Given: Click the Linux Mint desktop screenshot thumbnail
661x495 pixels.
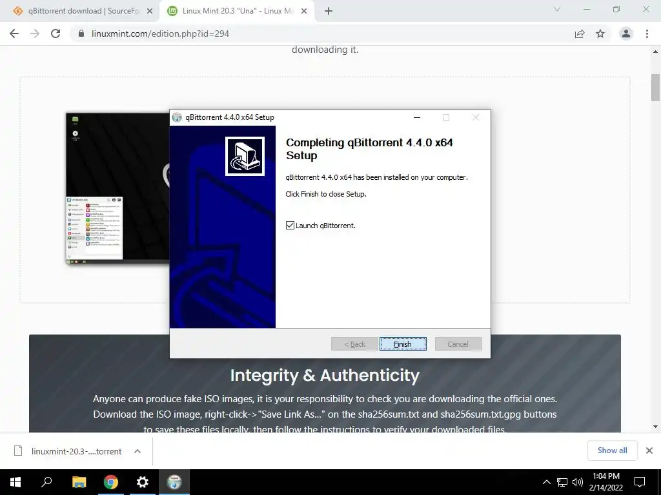Looking at the screenshot, I should 117,188.
